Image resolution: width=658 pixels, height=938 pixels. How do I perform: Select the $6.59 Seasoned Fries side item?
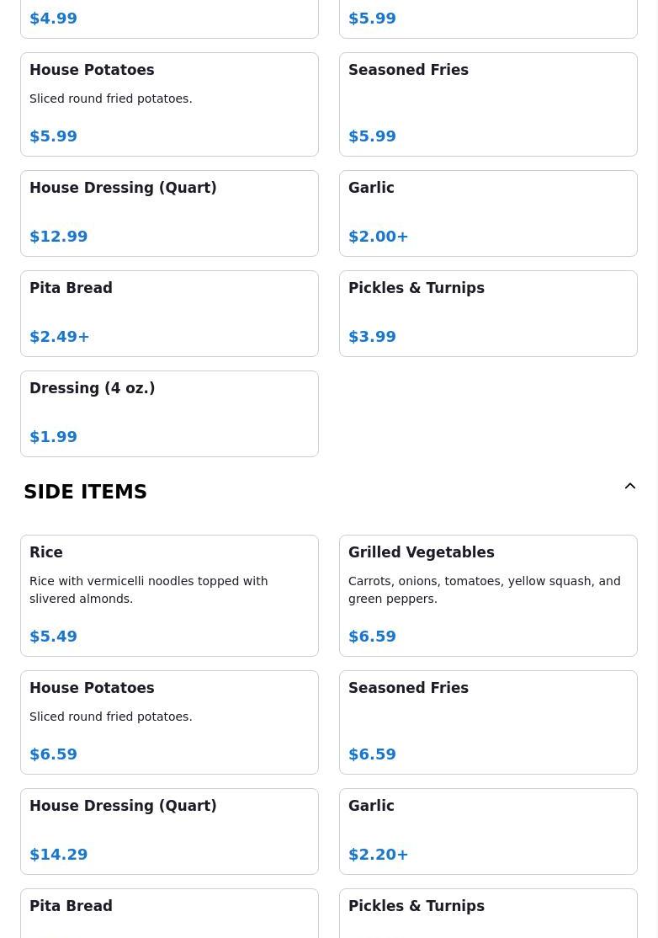tap(488, 722)
